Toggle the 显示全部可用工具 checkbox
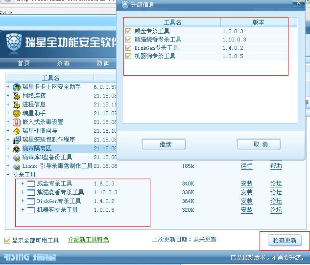This screenshot has height=265, width=310. (7, 241)
